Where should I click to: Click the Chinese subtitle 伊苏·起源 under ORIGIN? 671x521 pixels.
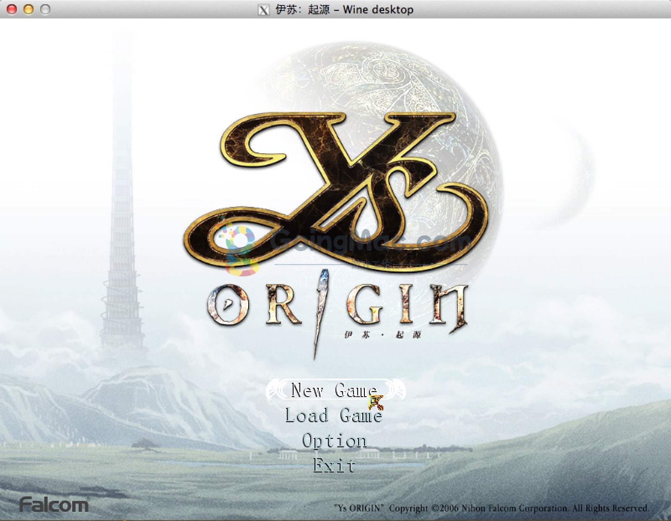(382, 335)
